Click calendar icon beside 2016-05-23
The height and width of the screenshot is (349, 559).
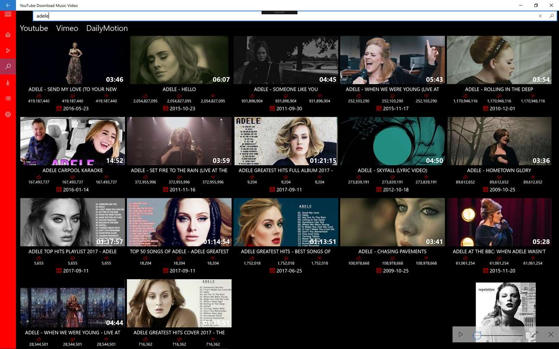click(59, 109)
